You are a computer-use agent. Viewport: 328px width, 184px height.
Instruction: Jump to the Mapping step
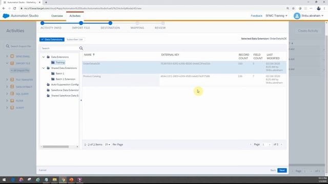[x=137, y=28]
